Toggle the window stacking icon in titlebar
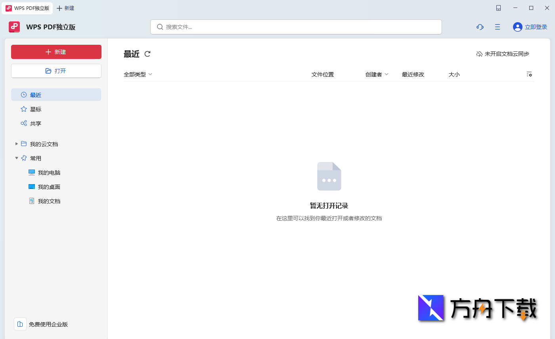Viewport: 555px width, 339px height. pyautogui.click(x=498, y=8)
